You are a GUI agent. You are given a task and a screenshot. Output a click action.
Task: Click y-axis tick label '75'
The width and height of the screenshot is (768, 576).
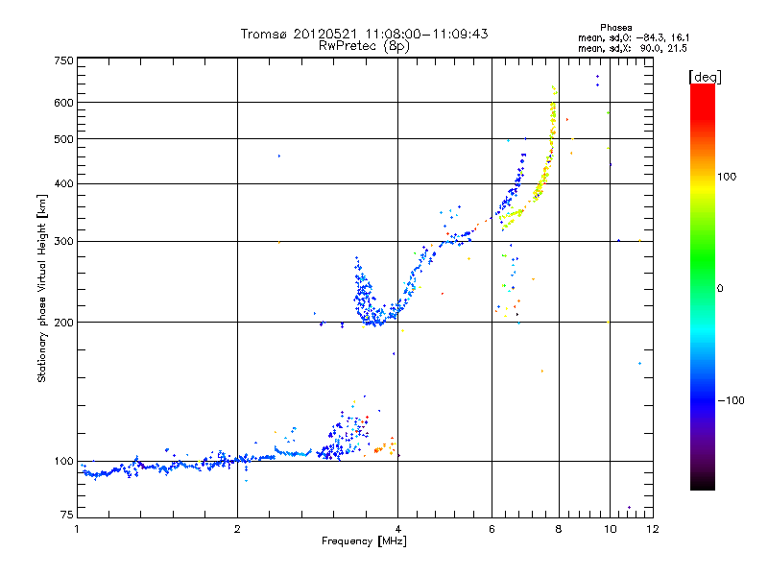tap(67, 515)
